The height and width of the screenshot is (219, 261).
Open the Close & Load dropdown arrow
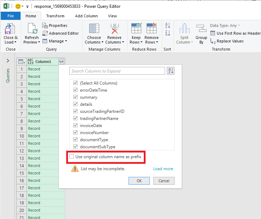tap(16, 42)
